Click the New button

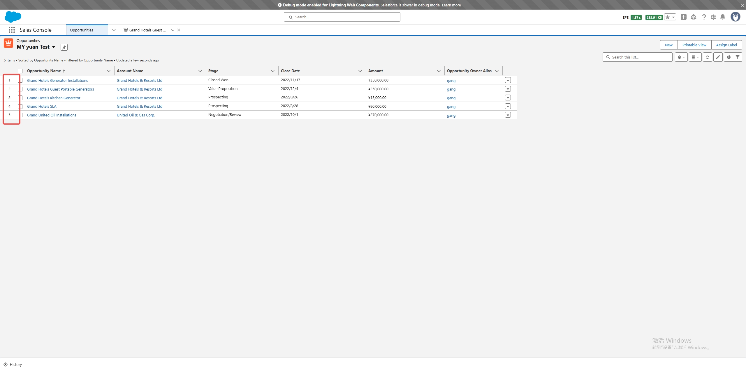pos(668,45)
